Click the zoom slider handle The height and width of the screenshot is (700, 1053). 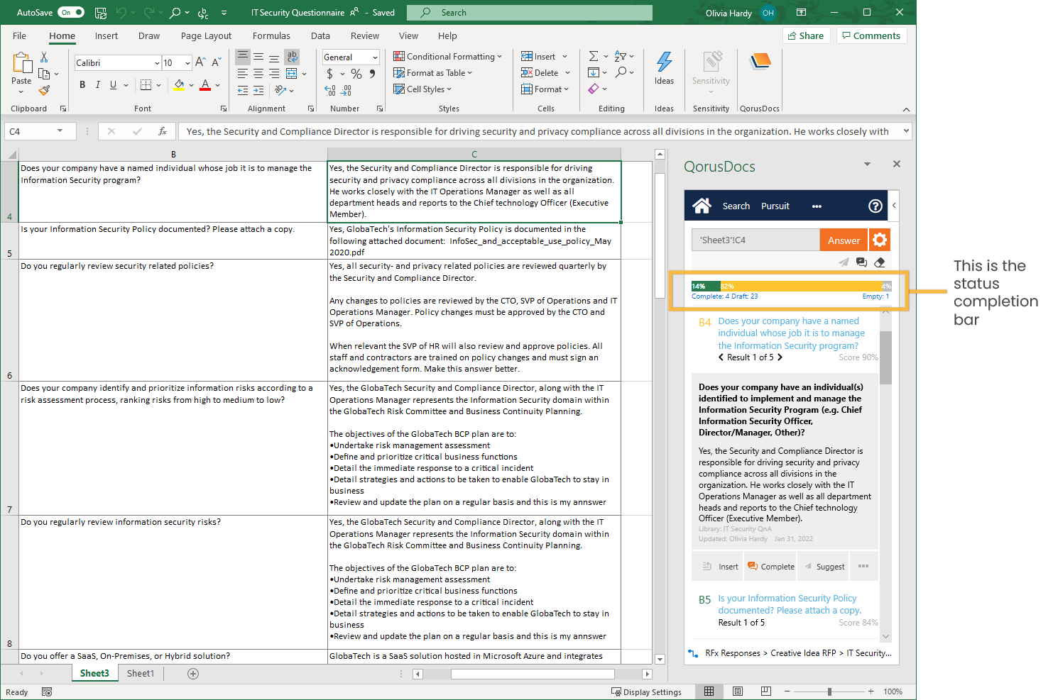tap(829, 691)
